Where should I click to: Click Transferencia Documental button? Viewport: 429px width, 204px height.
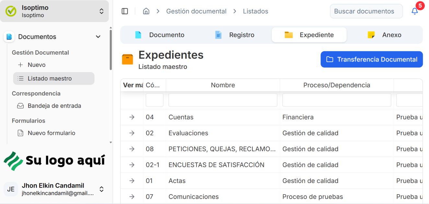click(372, 59)
